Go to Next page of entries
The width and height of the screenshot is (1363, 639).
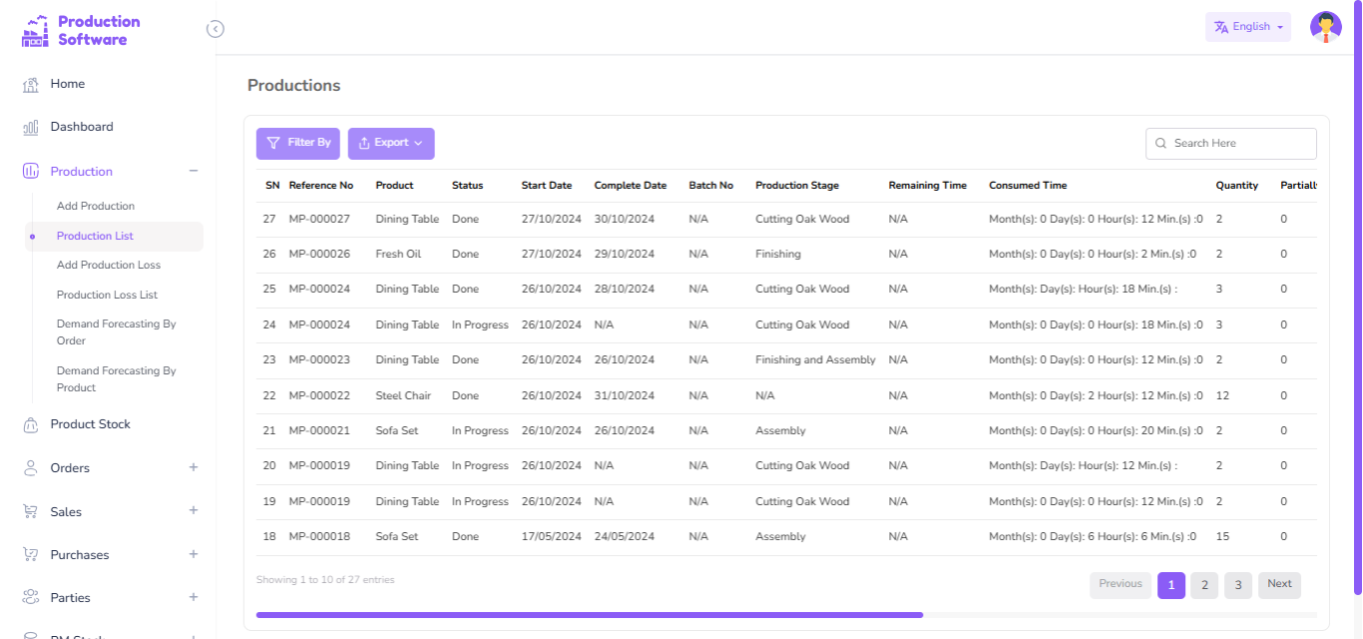[x=1279, y=585]
